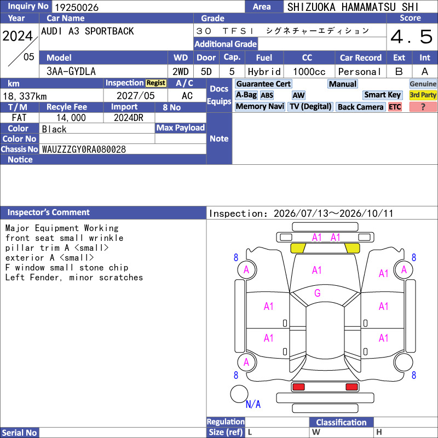Click the Manual docs badge
Image resolution: width=438 pixels, height=438 pixels.
[343, 84]
